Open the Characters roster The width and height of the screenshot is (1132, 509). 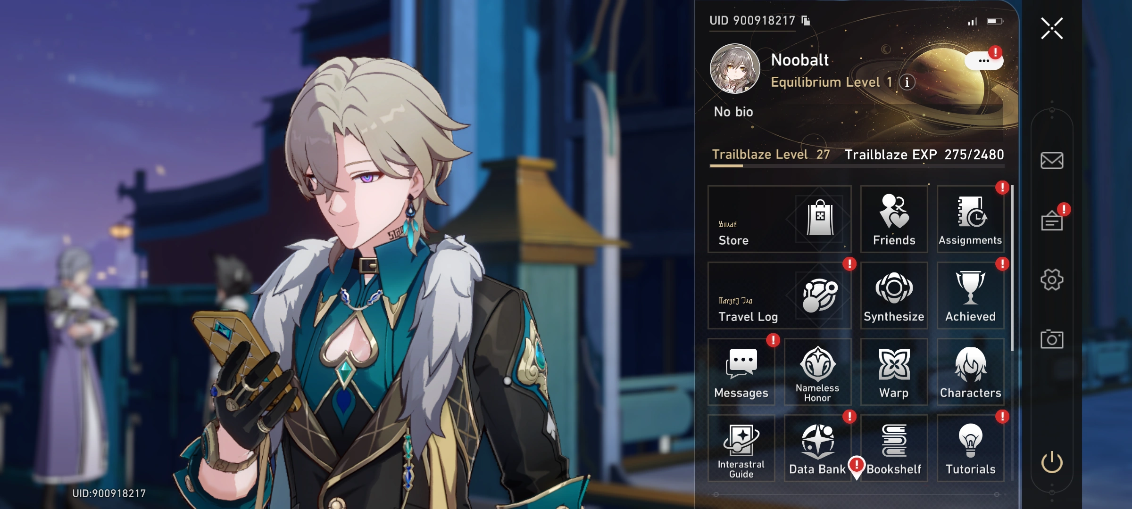point(970,372)
